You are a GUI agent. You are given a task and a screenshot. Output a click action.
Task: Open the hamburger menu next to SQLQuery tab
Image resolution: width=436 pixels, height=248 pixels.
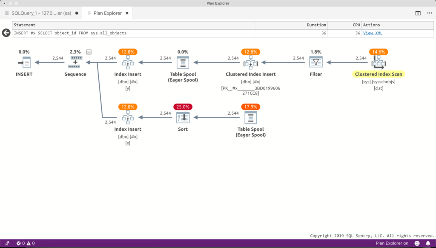coord(7,13)
